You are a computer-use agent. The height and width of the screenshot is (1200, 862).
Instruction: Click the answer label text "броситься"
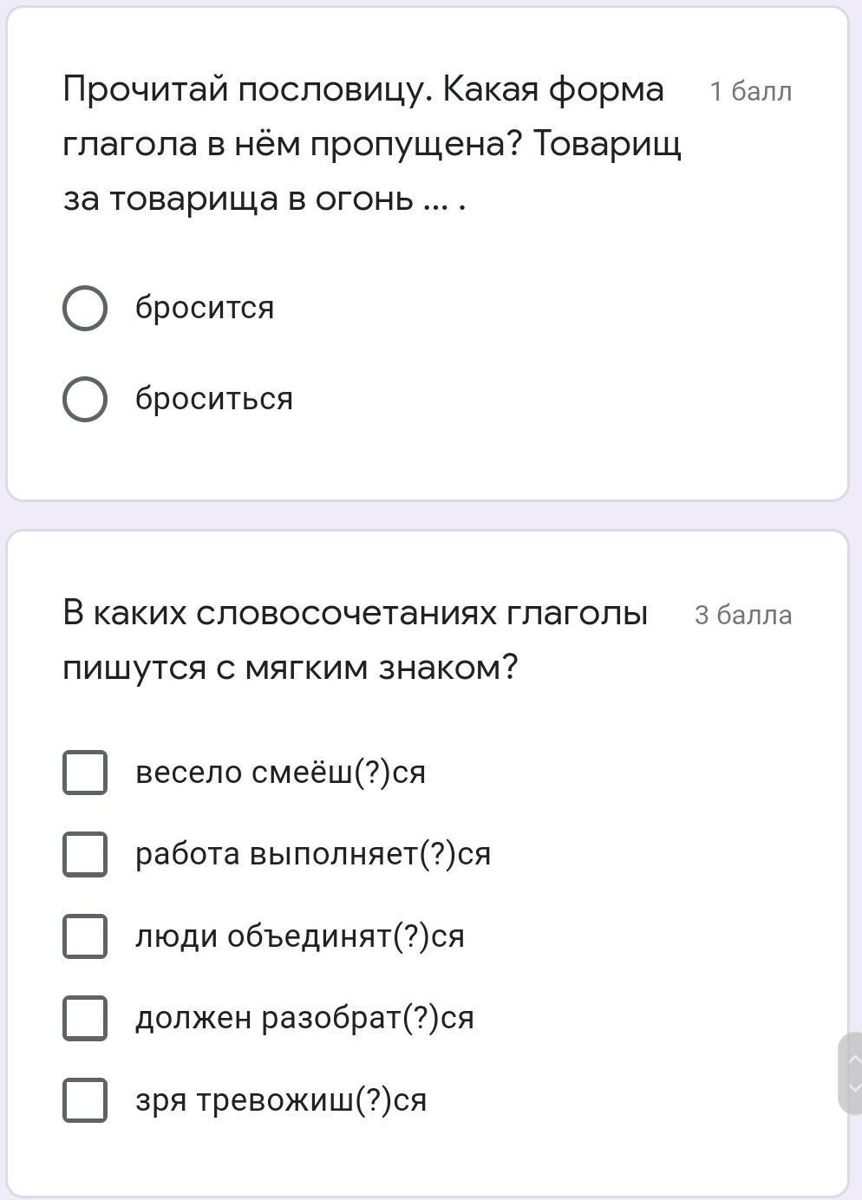point(214,399)
